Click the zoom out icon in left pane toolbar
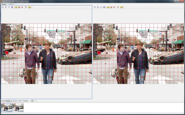The width and height of the screenshot is (185, 115). [3, 7]
